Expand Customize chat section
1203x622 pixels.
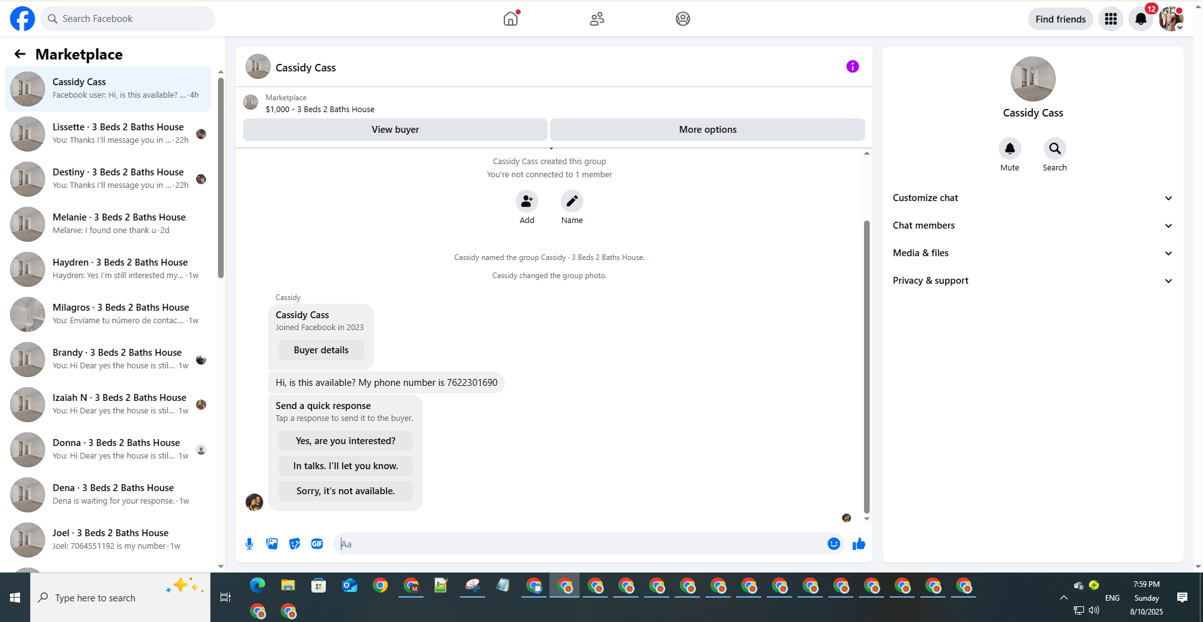tap(1033, 198)
